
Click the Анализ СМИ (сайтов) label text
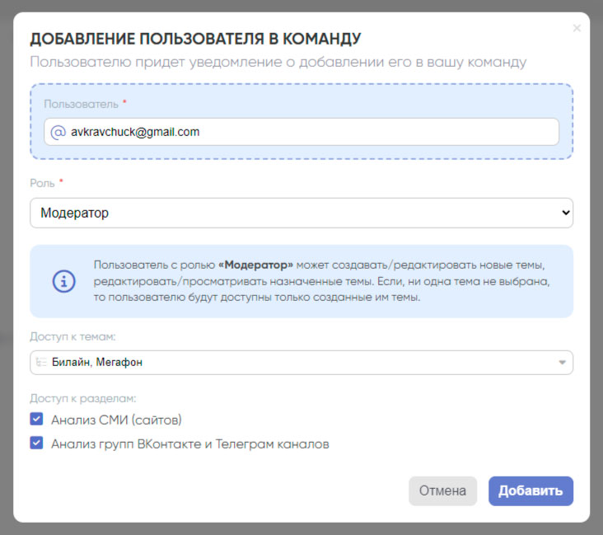pyautogui.click(x=116, y=419)
